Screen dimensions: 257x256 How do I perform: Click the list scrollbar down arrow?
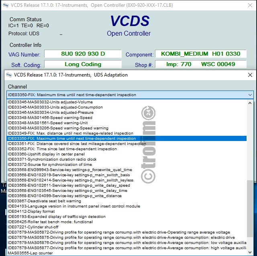pos(250,252)
